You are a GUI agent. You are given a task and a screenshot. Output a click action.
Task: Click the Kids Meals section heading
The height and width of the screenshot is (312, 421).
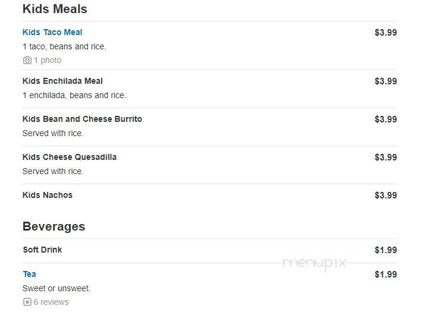click(x=55, y=9)
